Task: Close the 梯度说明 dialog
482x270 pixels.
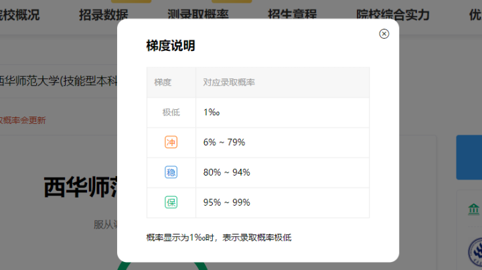Action: (384, 34)
